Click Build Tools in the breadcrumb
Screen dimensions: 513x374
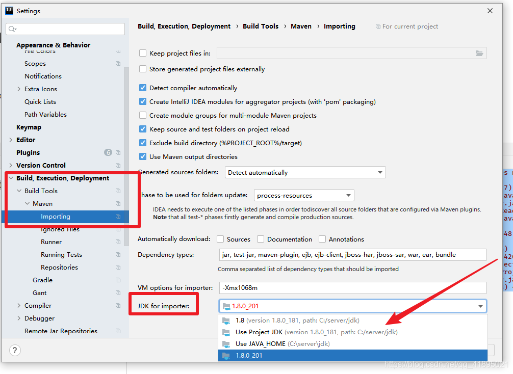pyautogui.click(x=261, y=26)
